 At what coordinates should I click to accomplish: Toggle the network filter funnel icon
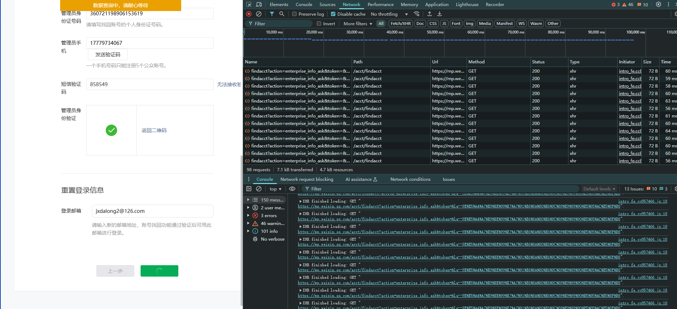pos(272,14)
